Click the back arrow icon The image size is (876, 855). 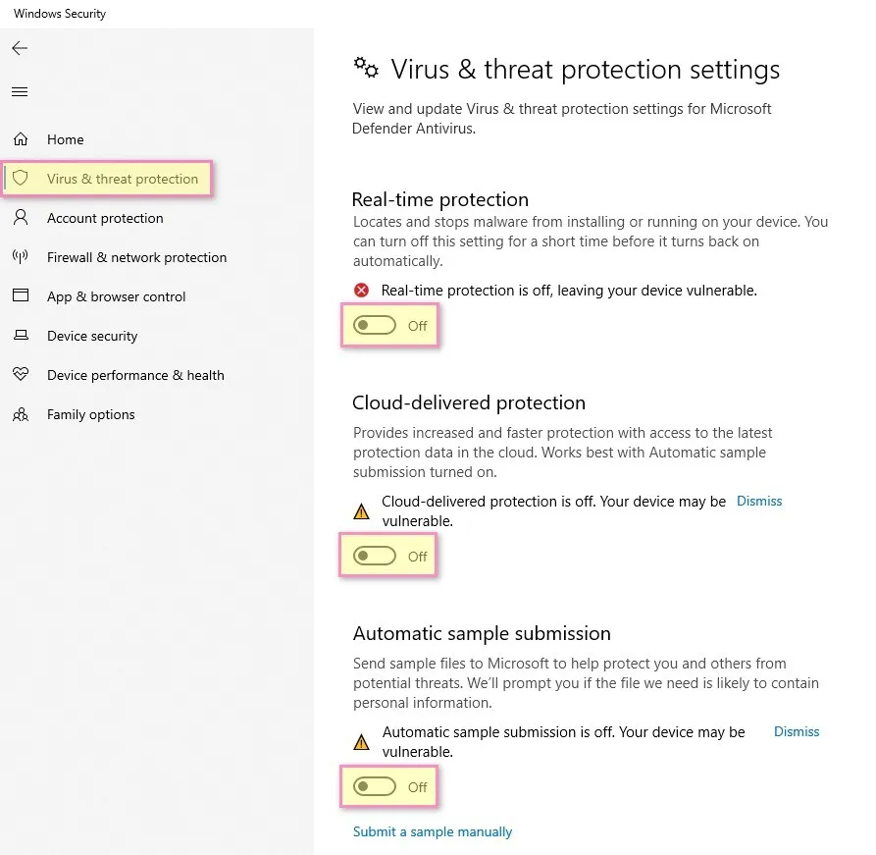(20, 48)
